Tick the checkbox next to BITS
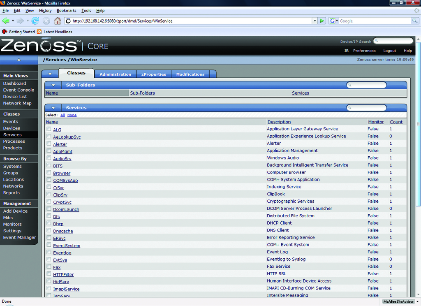 pyautogui.click(x=49, y=165)
